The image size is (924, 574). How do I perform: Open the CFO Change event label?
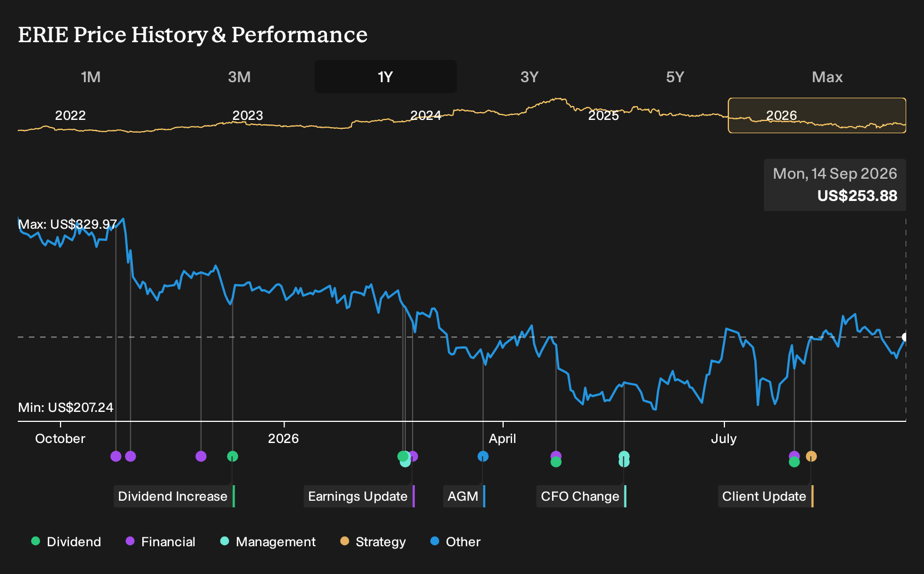(582, 496)
